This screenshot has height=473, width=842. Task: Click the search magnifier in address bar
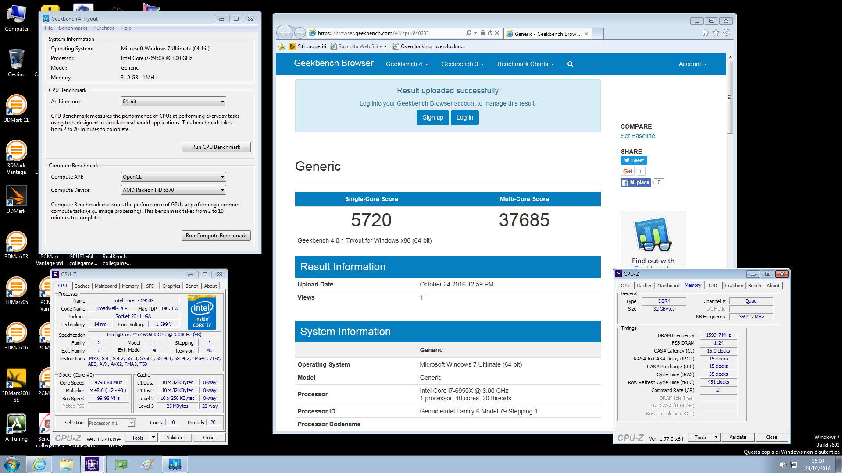[x=469, y=33]
